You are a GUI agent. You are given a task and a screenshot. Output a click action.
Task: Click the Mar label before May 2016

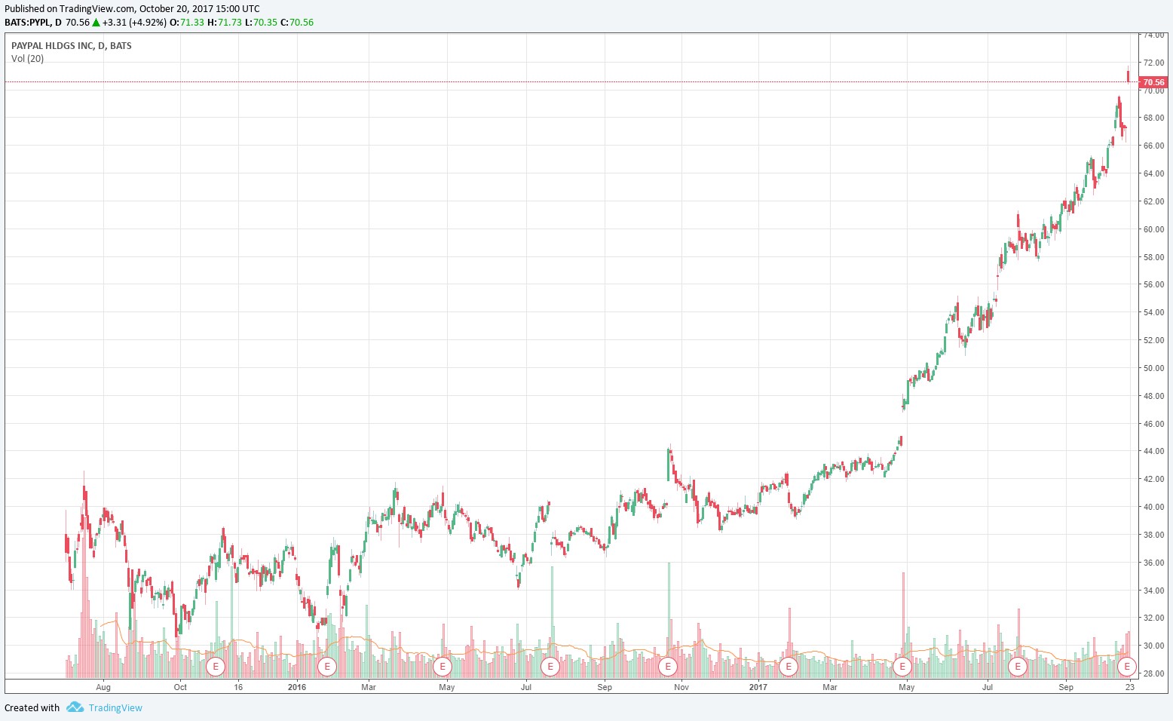coord(368,687)
